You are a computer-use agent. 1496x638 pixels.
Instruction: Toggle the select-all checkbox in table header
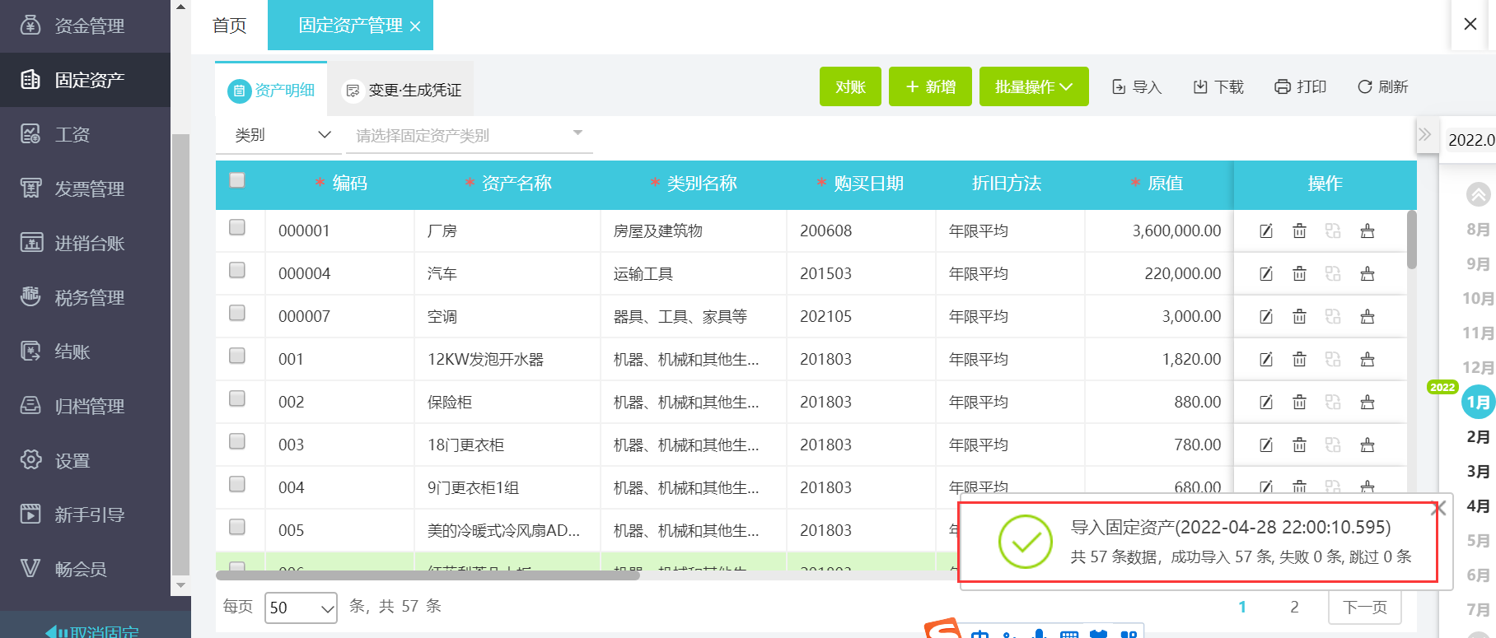[237, 181]
